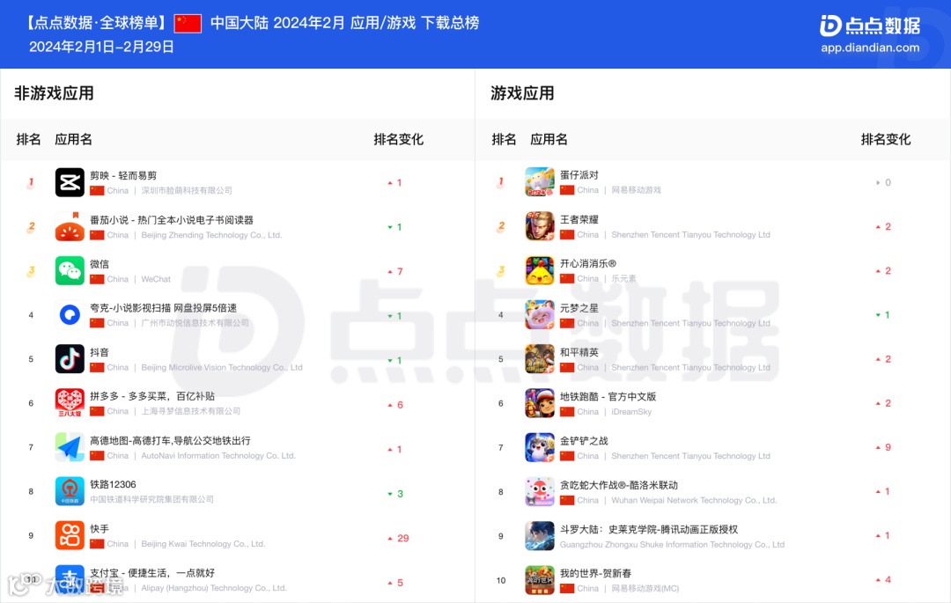This screenshot has height=603, width=951.
Task: Open the 蛋仔派对 game title
Action: coord(579,174)
